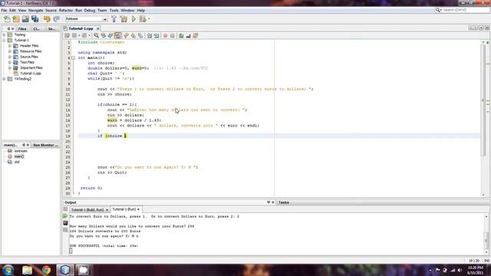This screenshot has width=491, height=276.
Task: Open the Navigate menu
Action: 36,10
